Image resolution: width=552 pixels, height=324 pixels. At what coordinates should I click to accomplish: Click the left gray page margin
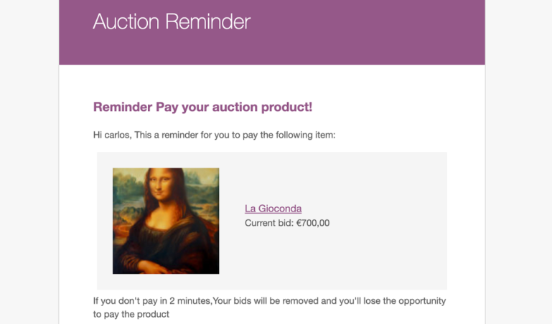(x=29, y=179)
